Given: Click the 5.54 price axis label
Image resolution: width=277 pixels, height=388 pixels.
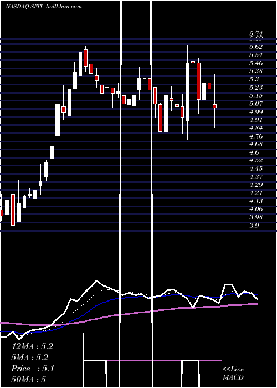Looking at the screenshot, I should (256, 55).
